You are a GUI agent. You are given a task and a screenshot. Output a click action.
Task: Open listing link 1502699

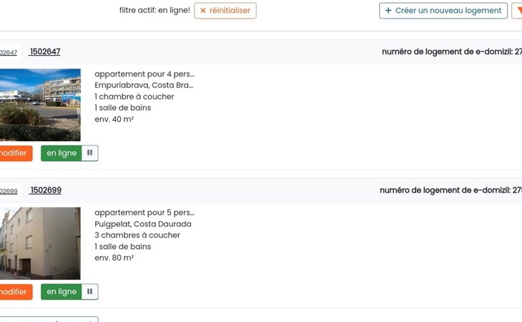(45, 190)
